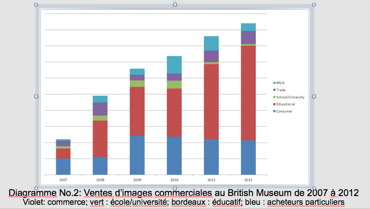The width and height of the screenshot is (370, 209).
Task: Click the light blue #N/A segment of the 2010 bar
Action: pos(174,64)
